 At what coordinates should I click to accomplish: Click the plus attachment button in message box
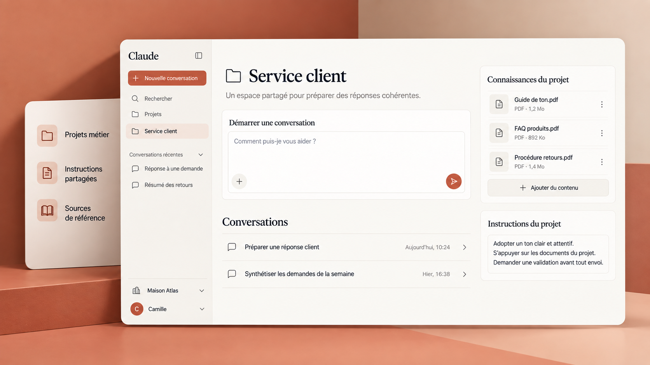239,182
